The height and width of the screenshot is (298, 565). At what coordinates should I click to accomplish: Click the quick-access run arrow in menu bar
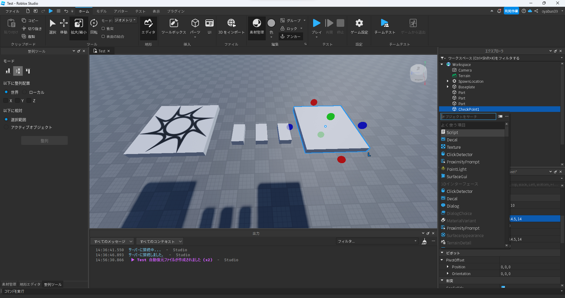click(51, 11)
